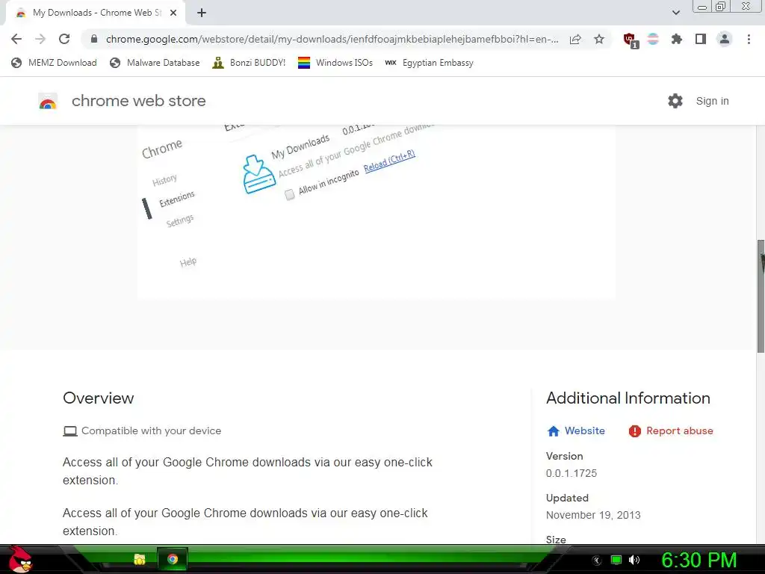This screenshot has height=574, width=765.
Task: Open the Angry Birds start button
Action: (20, 559)
